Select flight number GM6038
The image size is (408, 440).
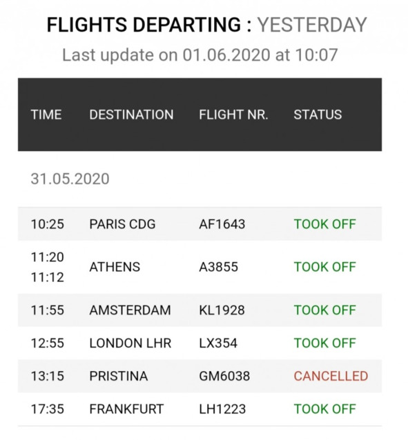coord(224,376)
